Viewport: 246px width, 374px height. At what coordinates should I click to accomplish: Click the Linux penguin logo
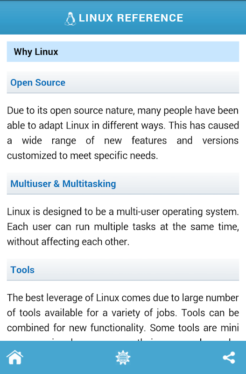pyautogui.click(x=70, y=19)
